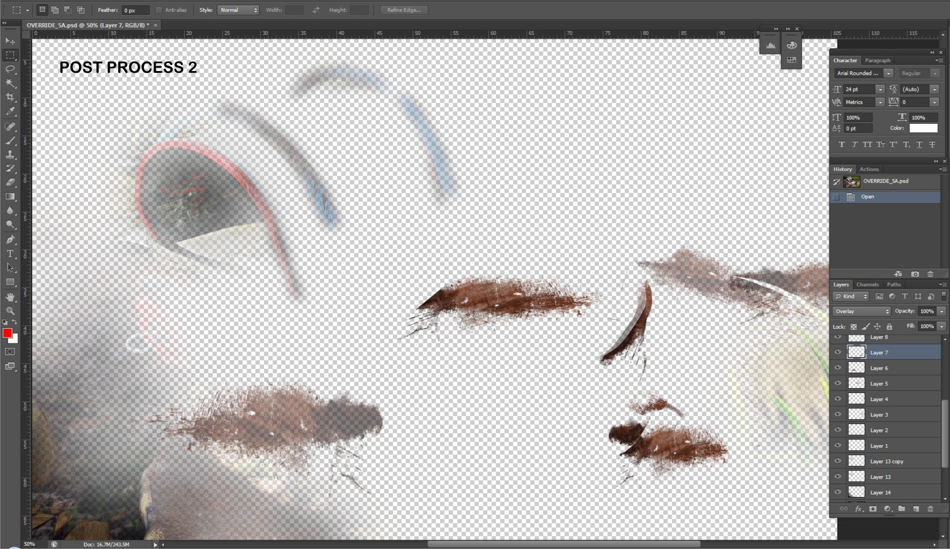This screenshot has height=549, width=950.
Task: Select the Move tool
Action: 10,41
